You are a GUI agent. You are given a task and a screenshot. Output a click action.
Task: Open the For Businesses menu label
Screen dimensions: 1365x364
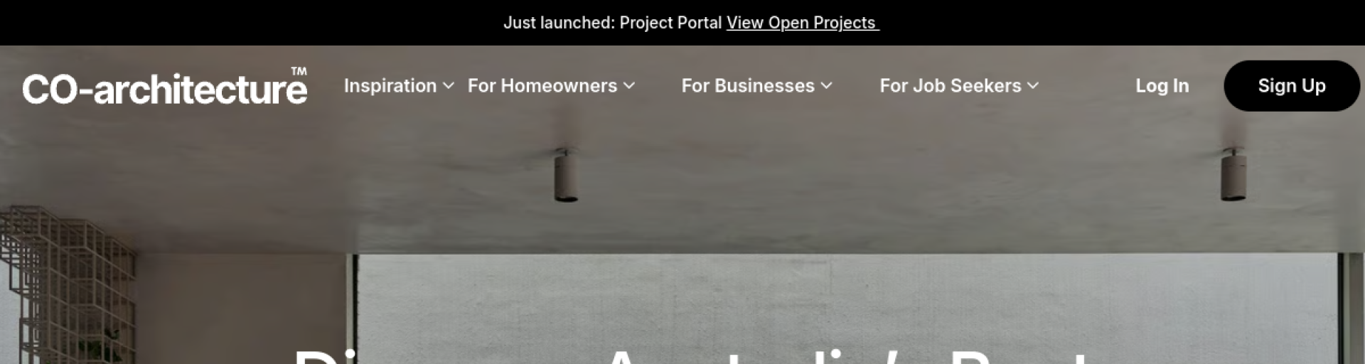(x=748, y=85)
